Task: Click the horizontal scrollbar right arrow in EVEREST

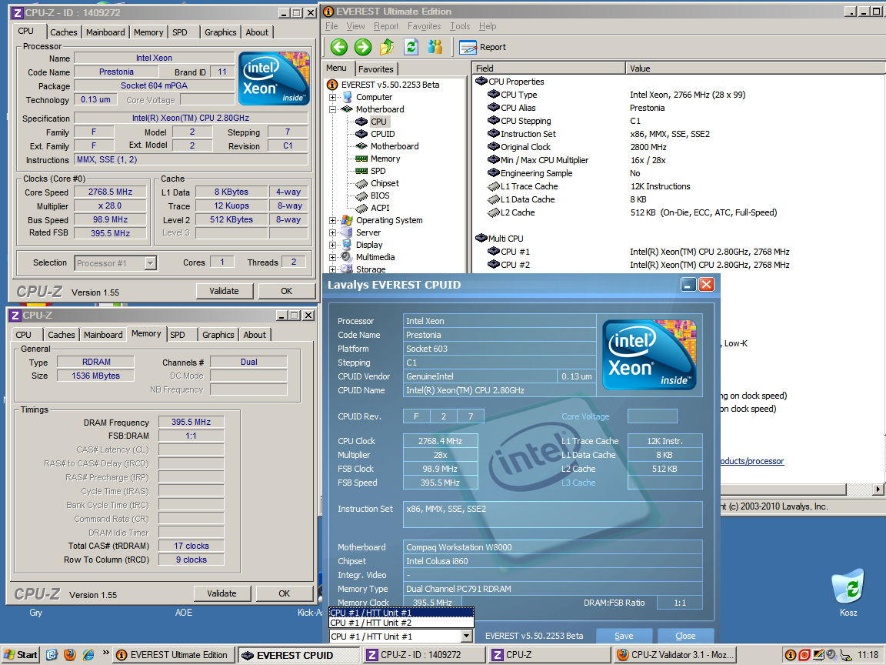Action: [878, 490]
